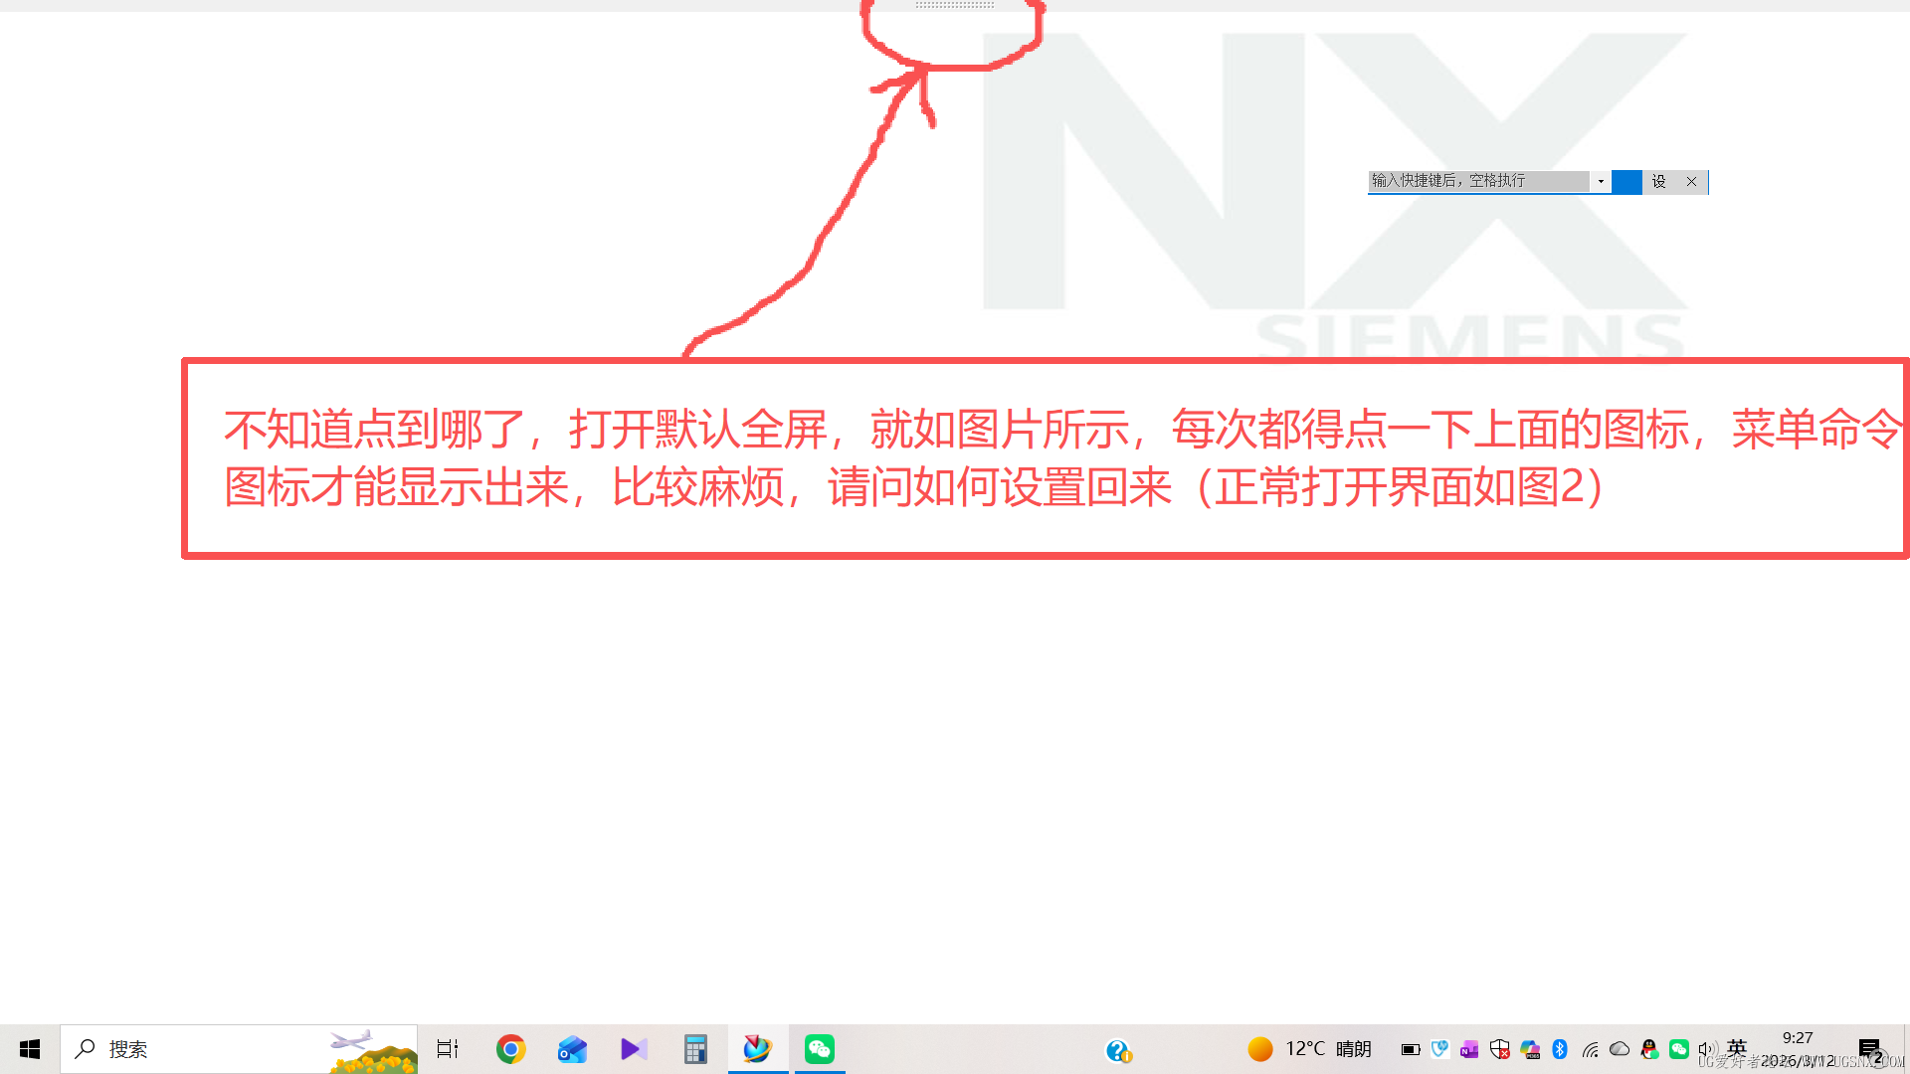Image resolution: width=1910 pixels, height=1074 pixels.
Task: Open the shortcut input dropdown arrow
Action: 1601,181
